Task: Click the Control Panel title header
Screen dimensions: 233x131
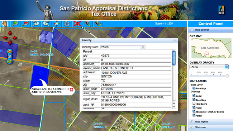Action: (x=211, y=24)
